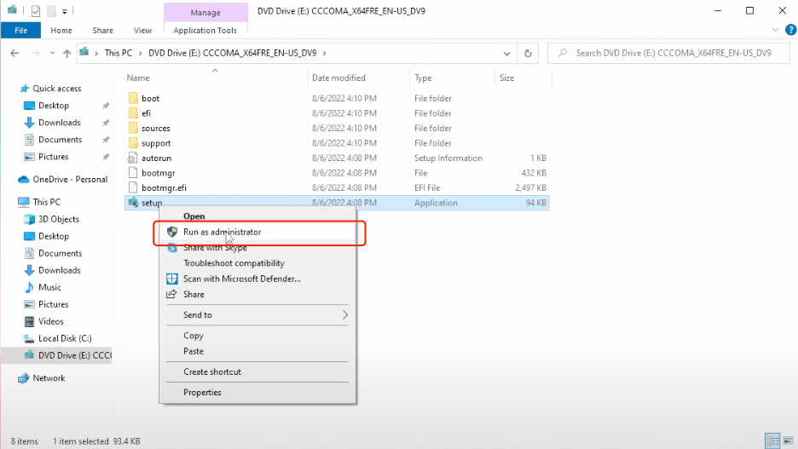Open pinned Downloads under Quick access
Viewport: 798px width, 449px height.
(59, 123)
